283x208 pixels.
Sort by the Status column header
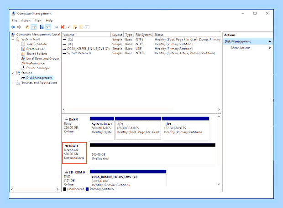click(x=187, y=35)
